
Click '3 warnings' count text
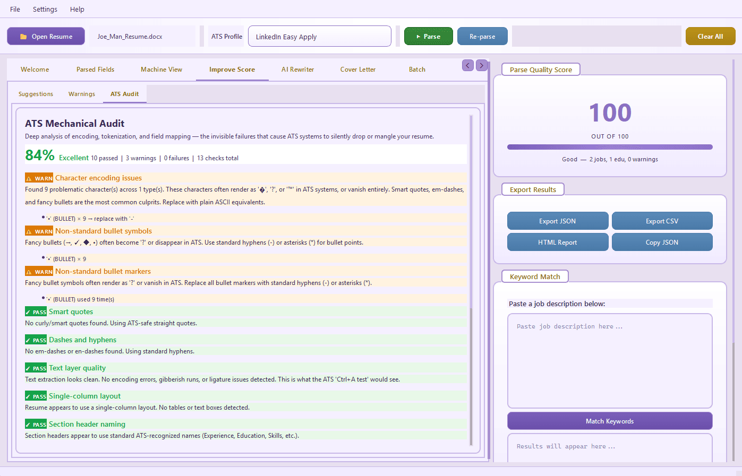click(x=141, y=158)
